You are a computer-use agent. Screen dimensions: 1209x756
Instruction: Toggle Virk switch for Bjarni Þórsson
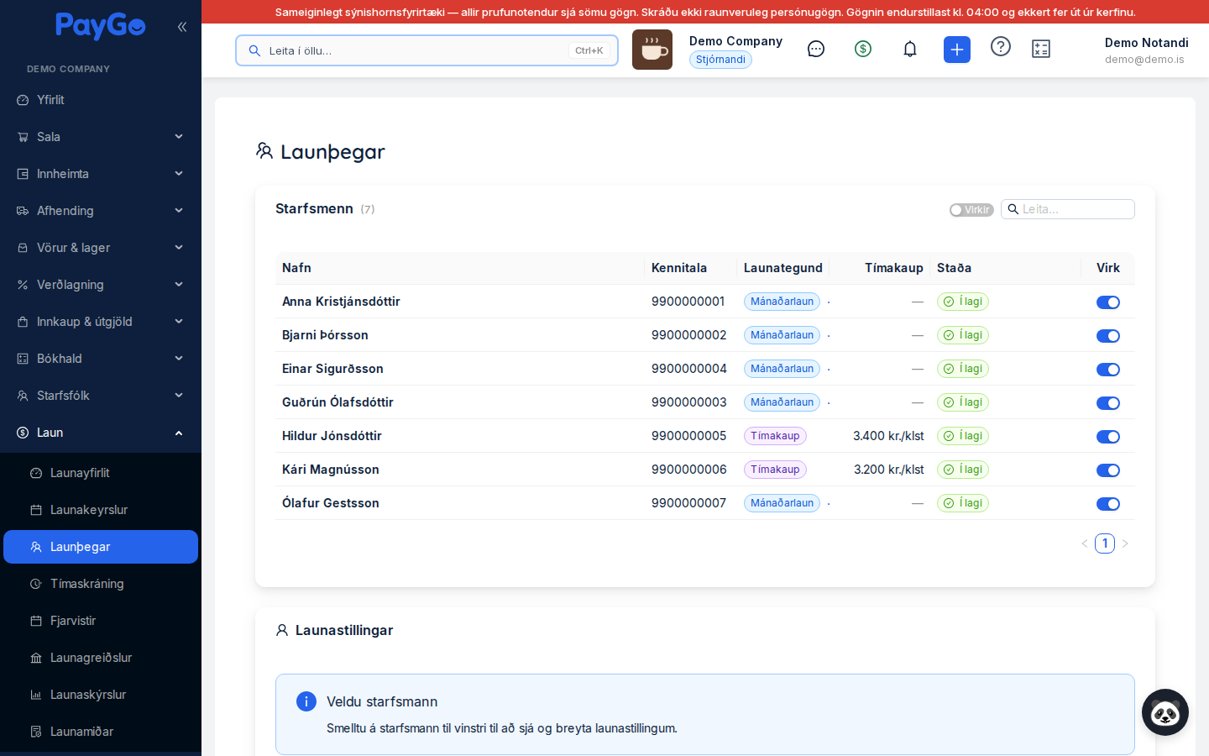click(x=1108, y=336)
